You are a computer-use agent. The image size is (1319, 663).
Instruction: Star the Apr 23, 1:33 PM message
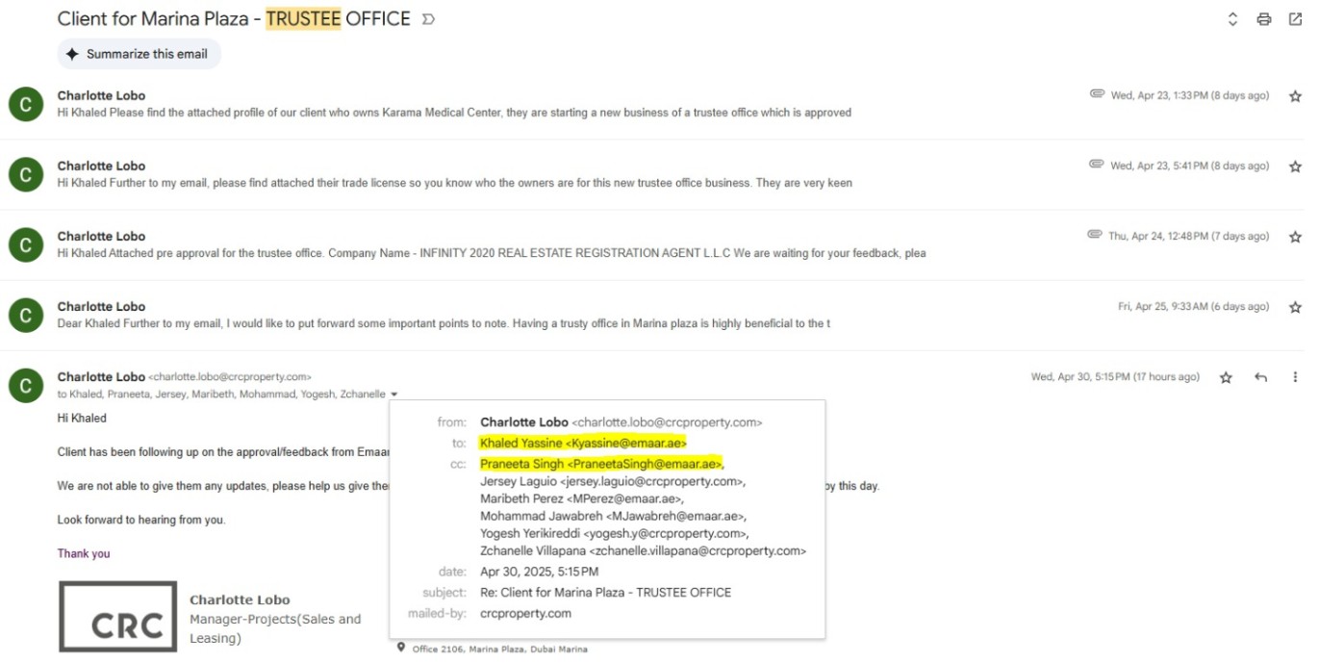(1295, 96)
